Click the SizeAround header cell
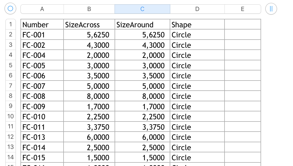Screen dimensions: 293x166 [142, 25]
